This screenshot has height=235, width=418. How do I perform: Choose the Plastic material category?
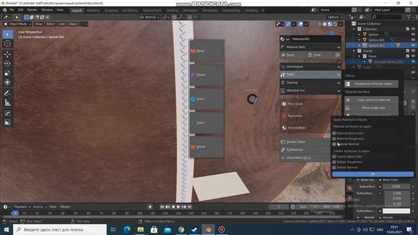click(206, 75)
